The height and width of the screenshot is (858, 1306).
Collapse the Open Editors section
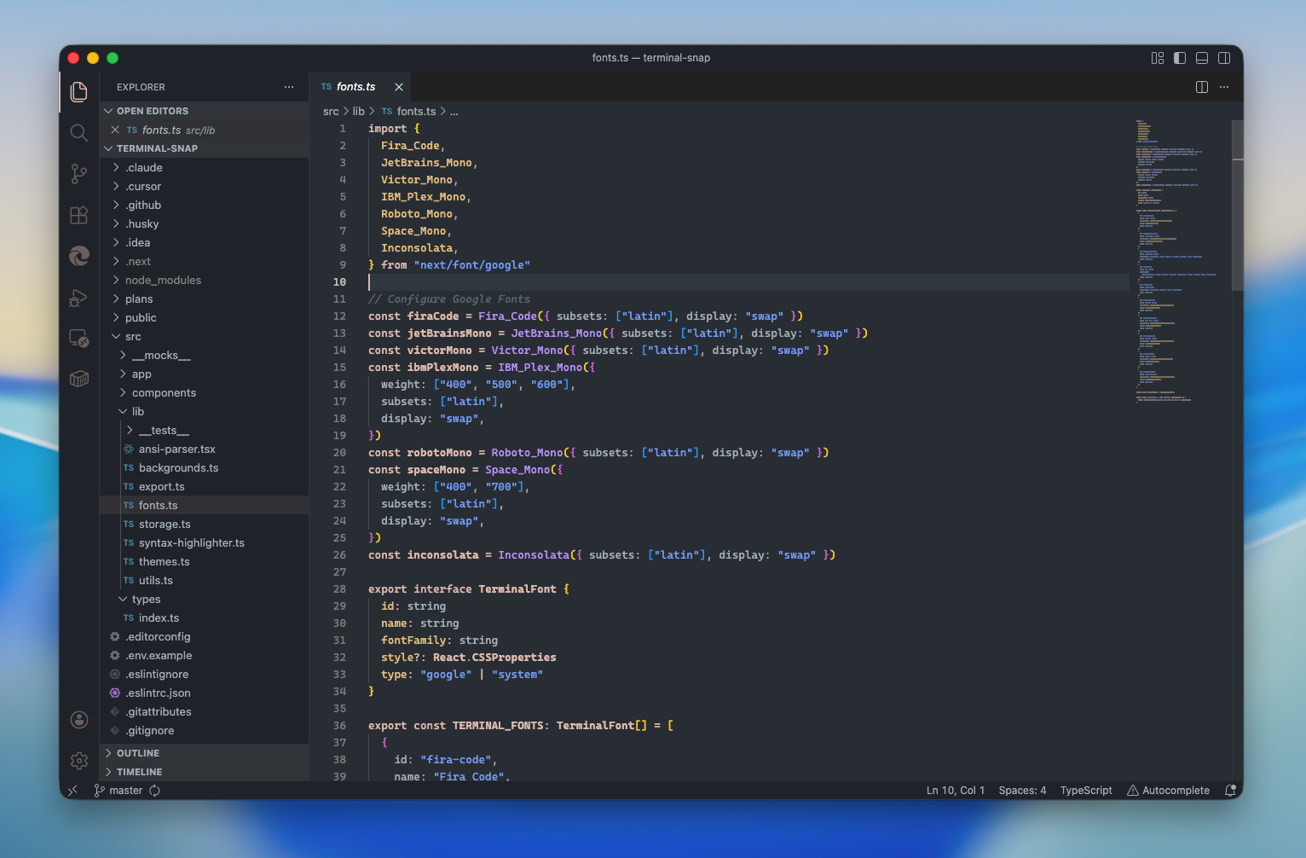[204, 111]
